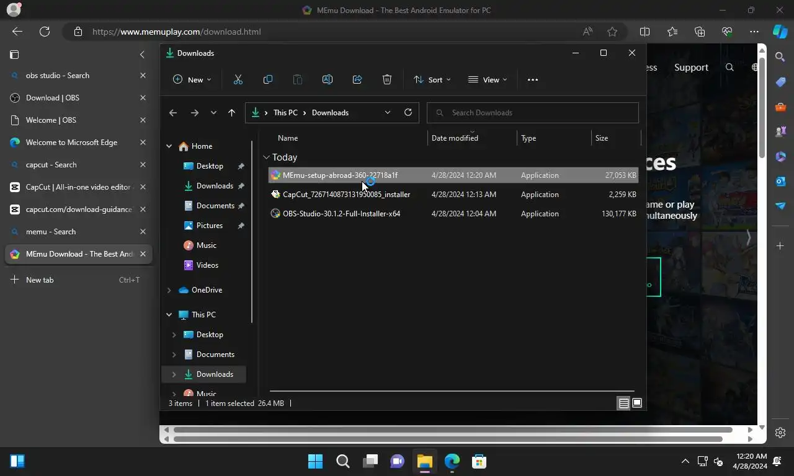Open Edge sidebar search icon
Image resolution: width=794 pixels, height=476 pixels.
pyautogui.click(x=780, y=57)
